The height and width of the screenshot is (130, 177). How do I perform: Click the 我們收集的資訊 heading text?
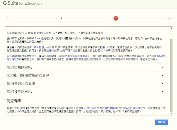19,67
